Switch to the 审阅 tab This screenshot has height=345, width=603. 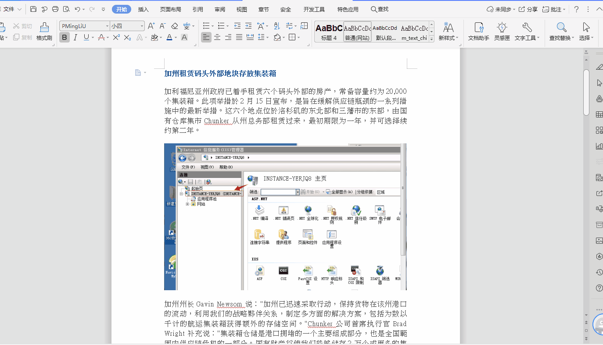pos(220,9)
